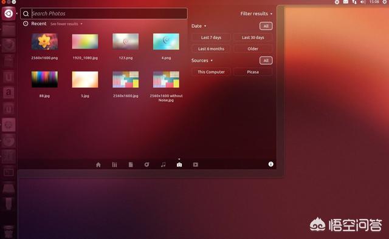389x239 pixels.
Task: Click the magnifier icon in search bar
Action: (26, 14)
